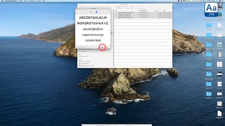Open the Finder group-by toolbar dropdown
The image size is (225, 126).
pos(127,7)
